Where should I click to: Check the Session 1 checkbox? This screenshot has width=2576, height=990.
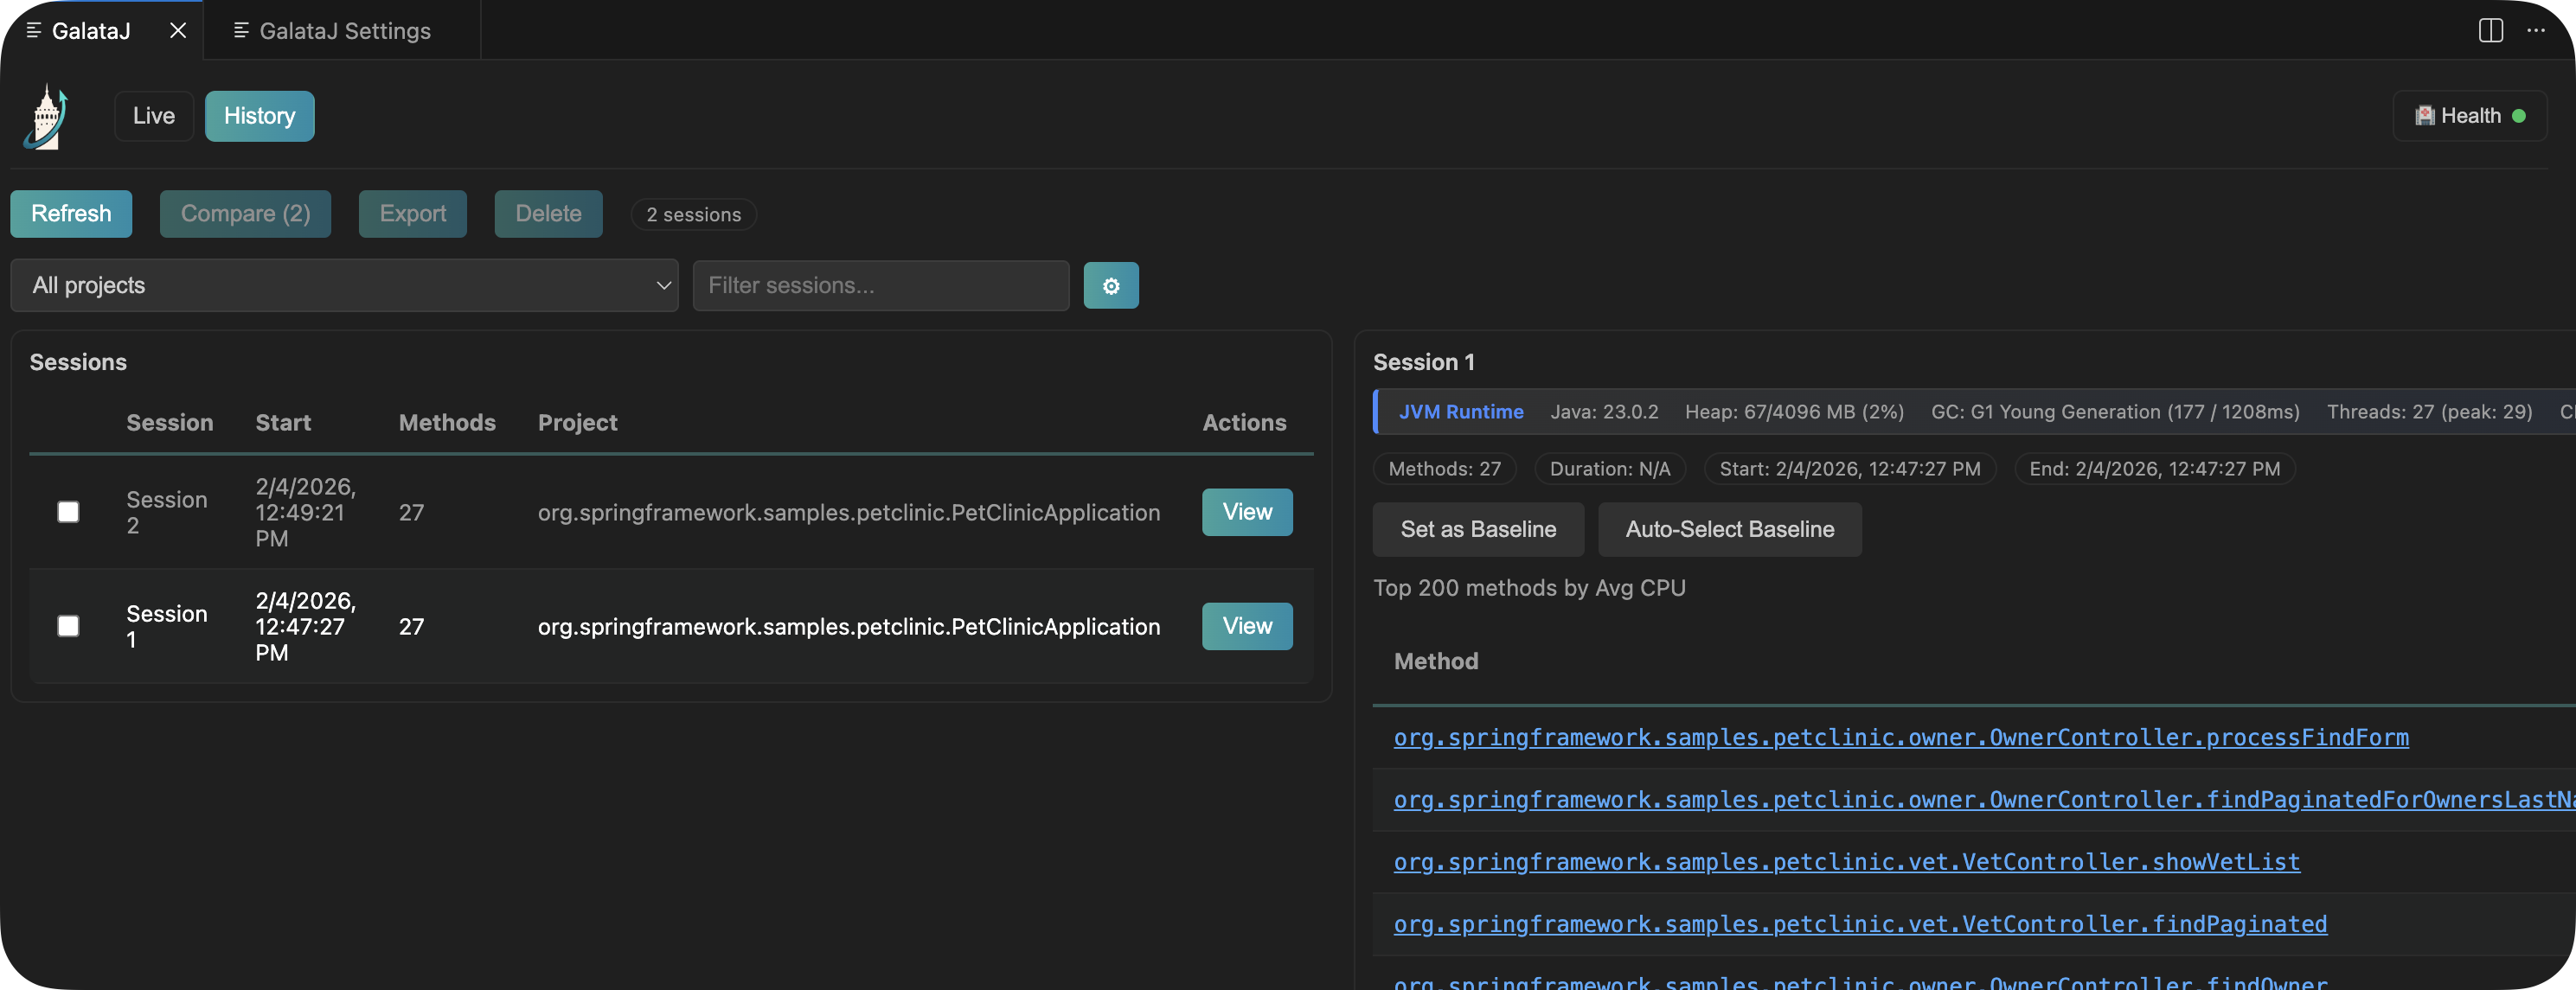[68, 626]
